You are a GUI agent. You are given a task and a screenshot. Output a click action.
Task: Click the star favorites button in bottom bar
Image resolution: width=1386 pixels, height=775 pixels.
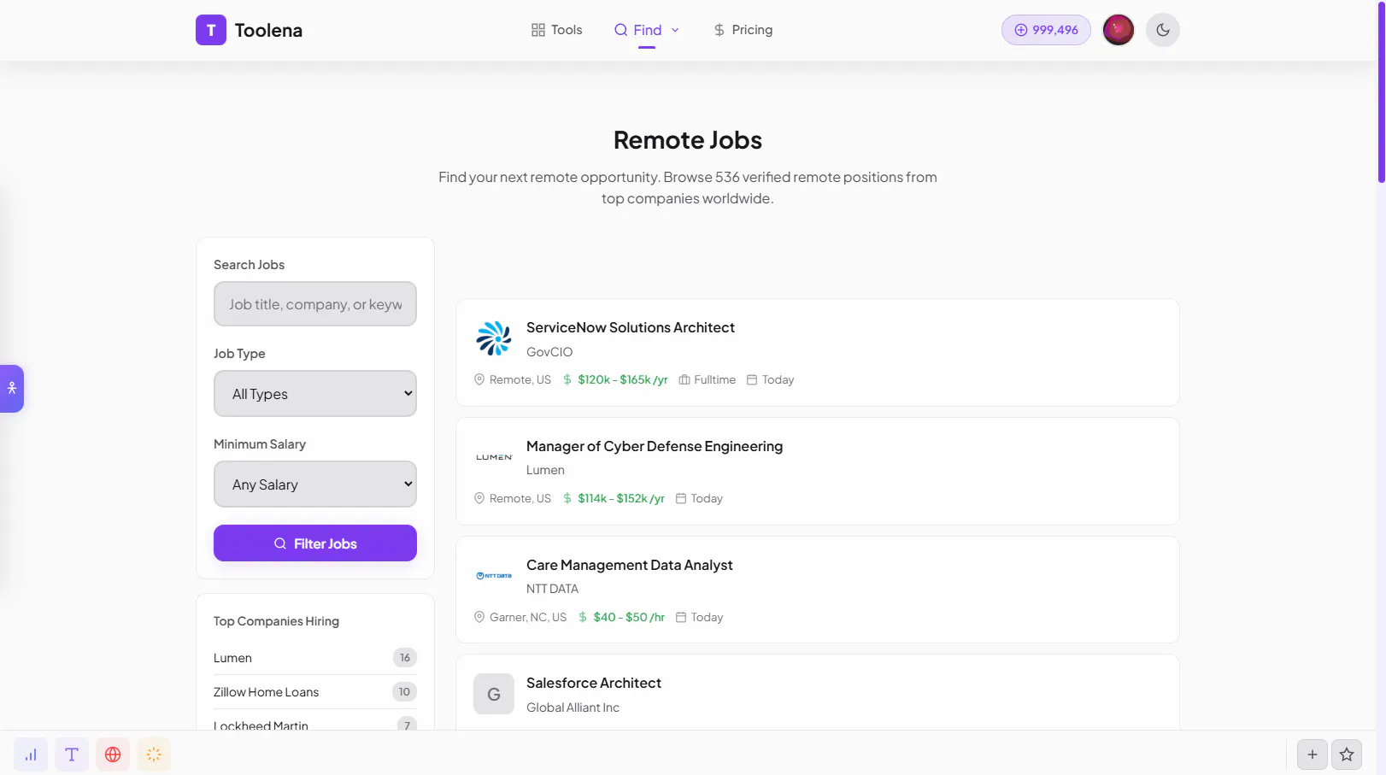pyautogui.click(x=1347, y=754)
